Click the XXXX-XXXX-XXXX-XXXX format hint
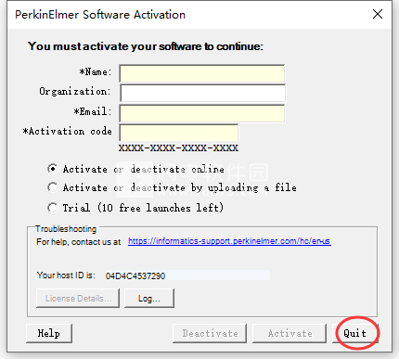 pyautogui.click(x=178, y=147)
